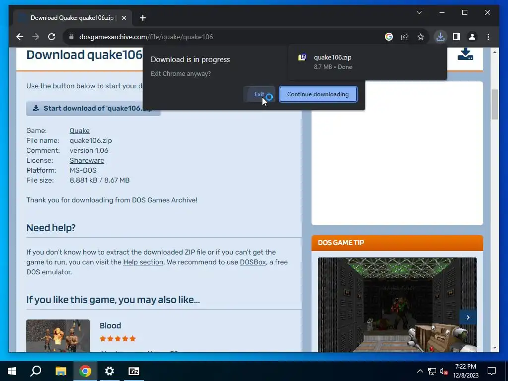
Task: Click the vertical scrollbar thumb
Action: tap(495, 104)
